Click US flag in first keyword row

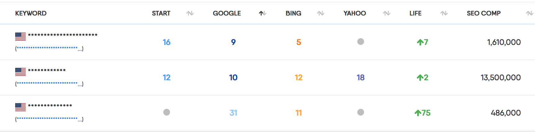coord(20,37)
